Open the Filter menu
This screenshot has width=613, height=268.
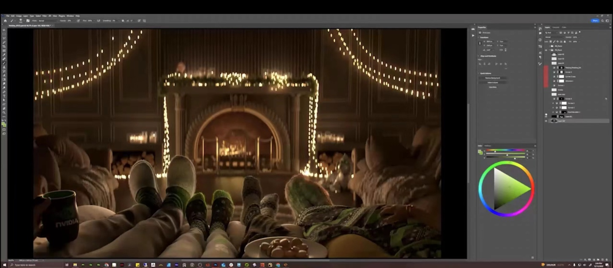[44, 16]
